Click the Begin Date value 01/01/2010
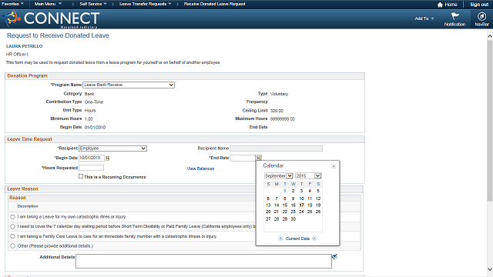 pos(95,128)
